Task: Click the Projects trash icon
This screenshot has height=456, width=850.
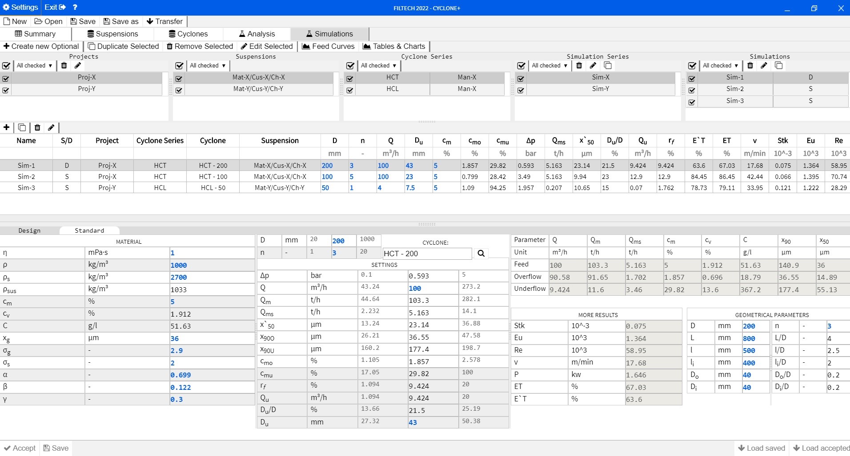Action: click(x=64, y=66)
